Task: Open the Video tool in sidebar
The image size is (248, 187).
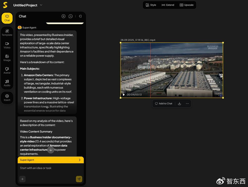Action: point(7,45)
